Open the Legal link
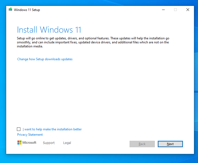This screenshot has height=163, width=198. coord(67,143)
